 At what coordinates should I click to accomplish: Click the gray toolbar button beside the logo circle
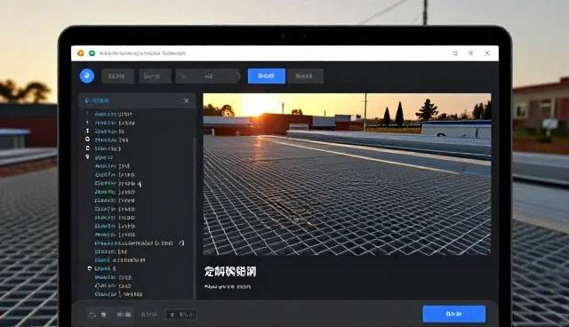[117, 76]
